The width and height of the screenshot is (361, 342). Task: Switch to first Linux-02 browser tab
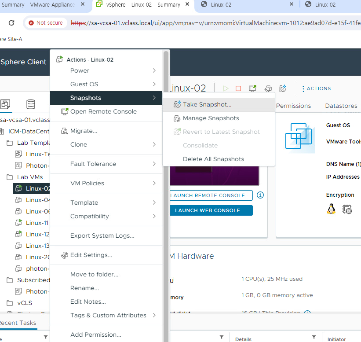coord(246,4)
